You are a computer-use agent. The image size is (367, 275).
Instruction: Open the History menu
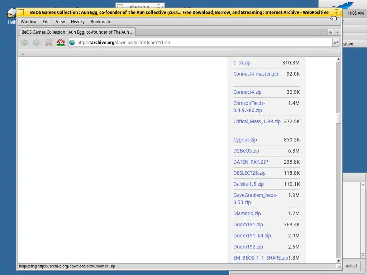[x=78, y=22]
